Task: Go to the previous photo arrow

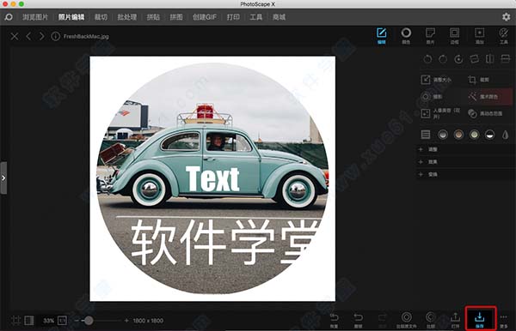Action: pyautogui.click(x=28, y=36)
